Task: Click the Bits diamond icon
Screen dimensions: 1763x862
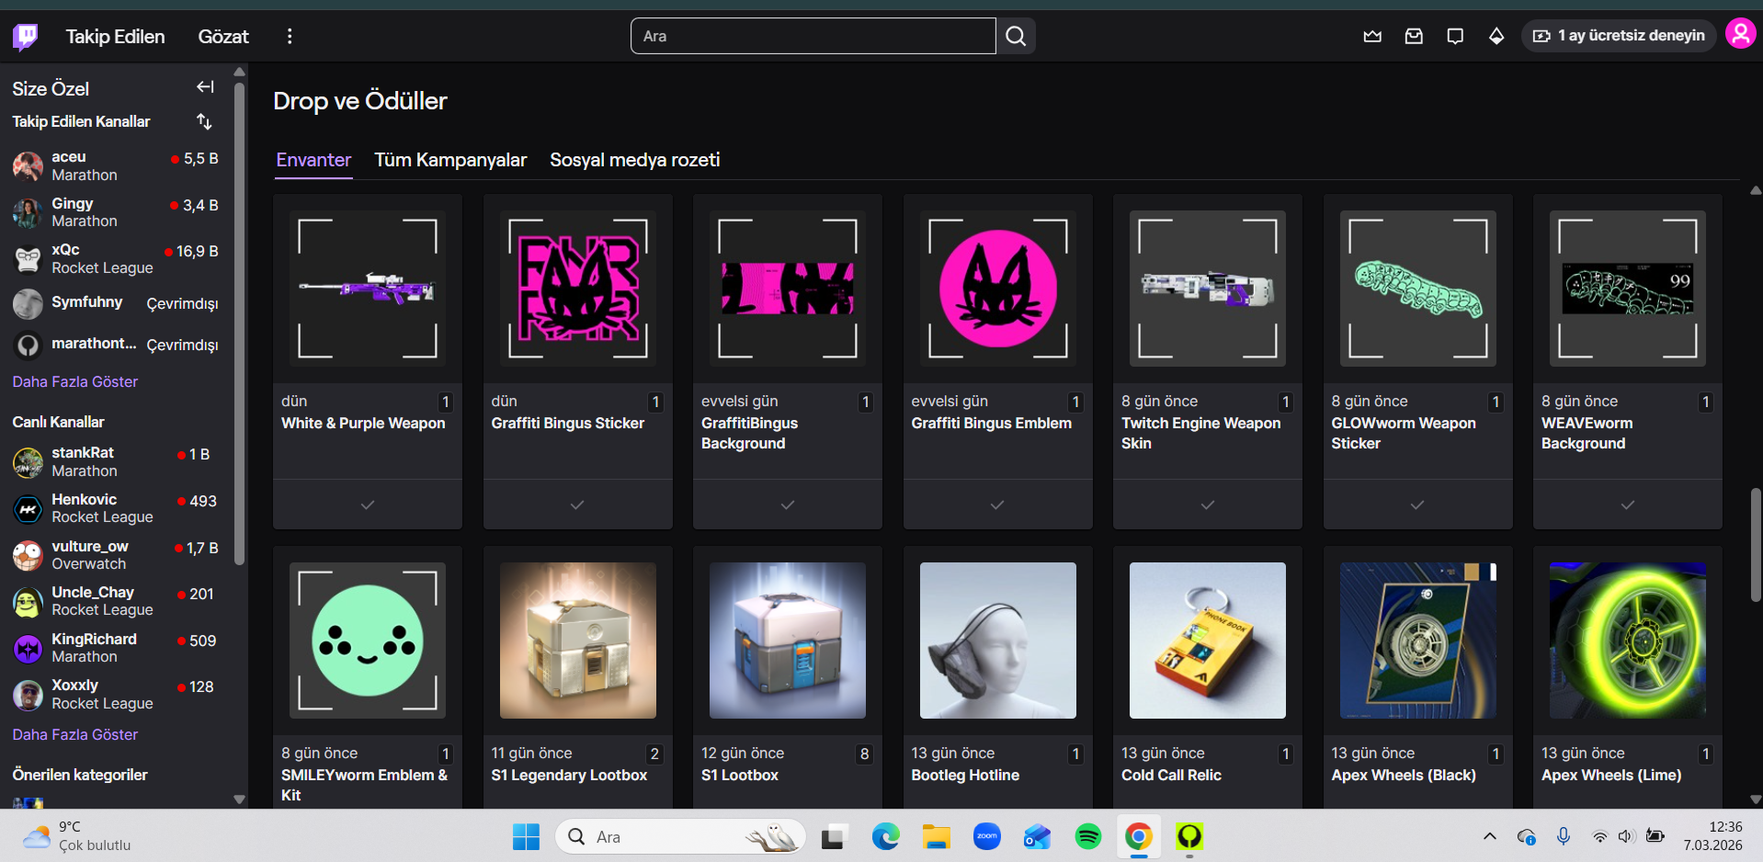Action: click(1496, 36)
